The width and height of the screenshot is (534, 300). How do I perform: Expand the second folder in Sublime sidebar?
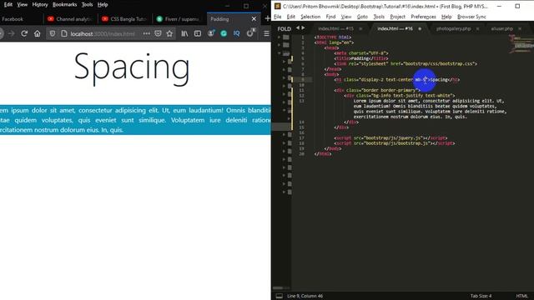280,45
